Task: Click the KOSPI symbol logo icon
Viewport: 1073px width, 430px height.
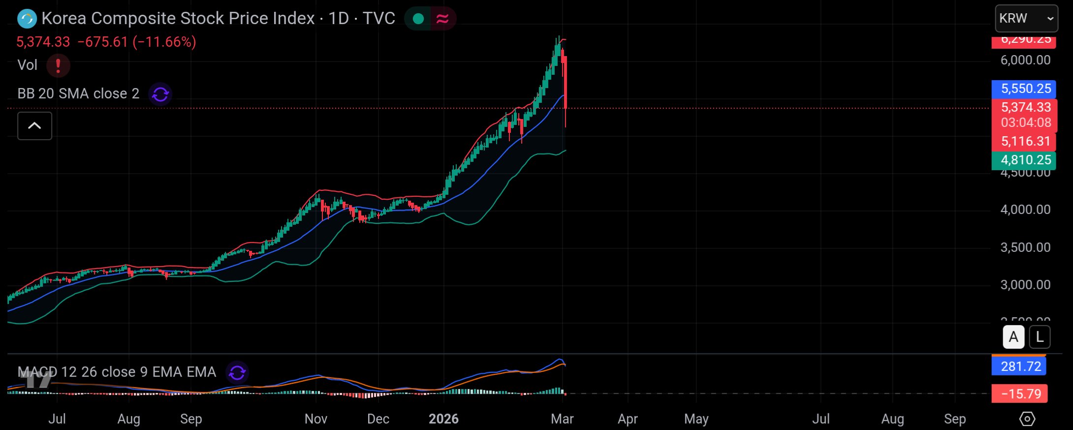Action: coord(27,19)
